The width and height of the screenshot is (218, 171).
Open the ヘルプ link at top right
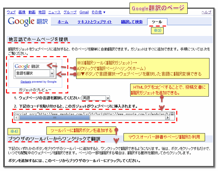(x=206, y=12)
